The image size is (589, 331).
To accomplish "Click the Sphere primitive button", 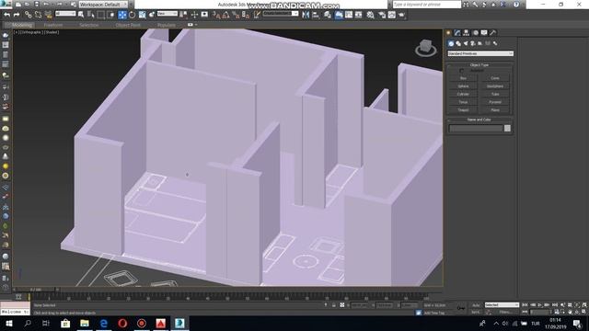I will (463, 86).
